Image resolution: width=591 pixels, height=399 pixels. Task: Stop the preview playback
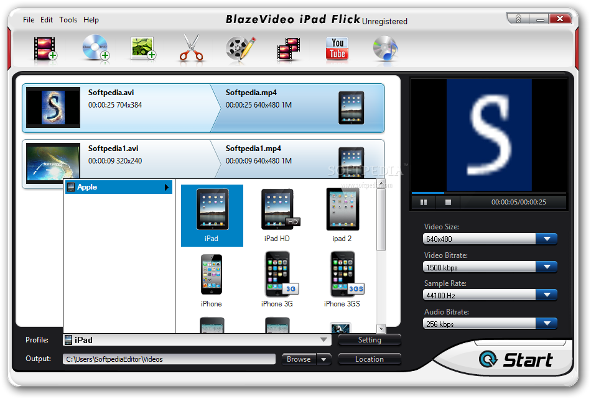[448, 202]
